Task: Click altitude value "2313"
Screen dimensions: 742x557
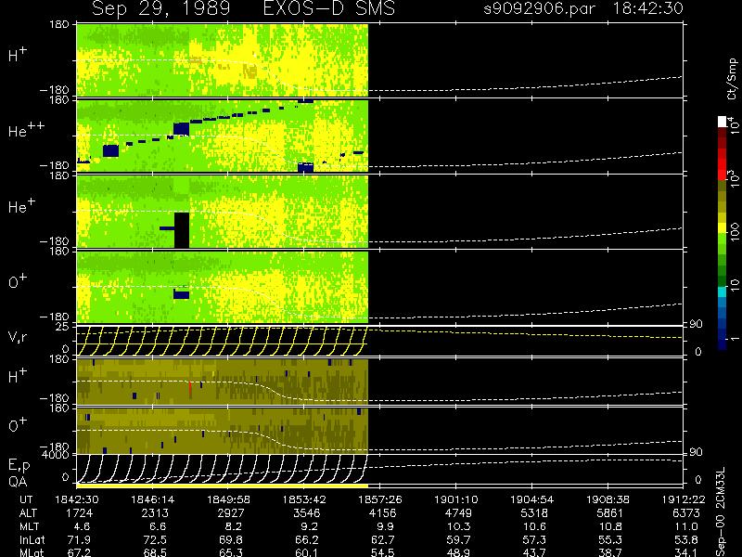Action: (x=155, y=513)
